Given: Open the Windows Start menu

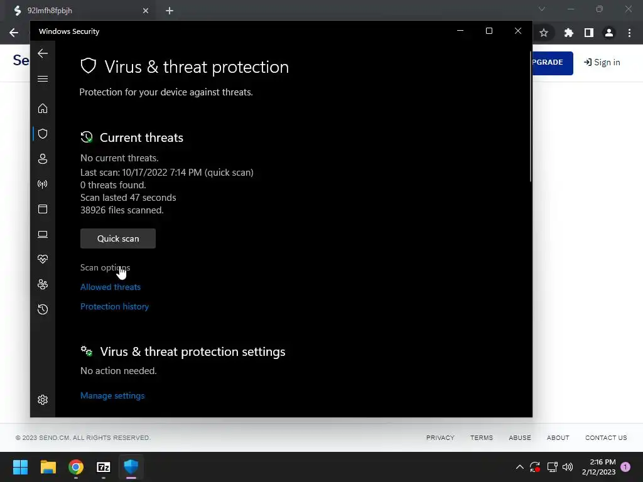Looking at the screenshot, I should click(x=20, y=467).
